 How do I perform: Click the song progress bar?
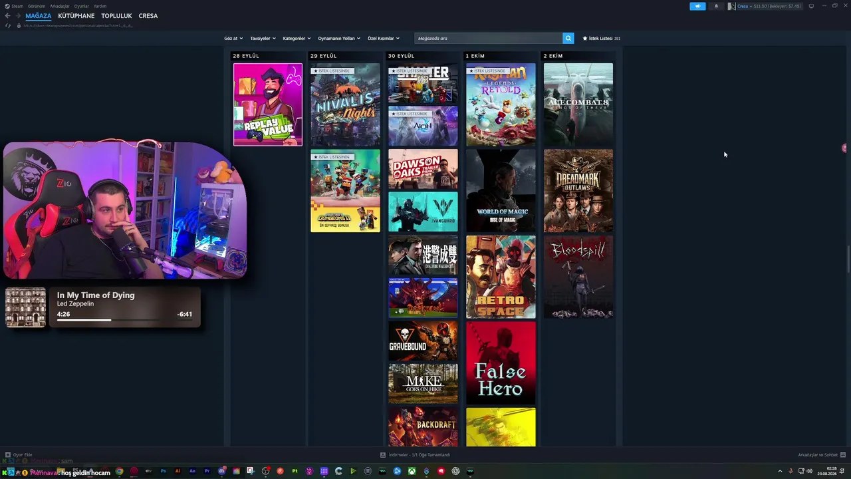124,320
